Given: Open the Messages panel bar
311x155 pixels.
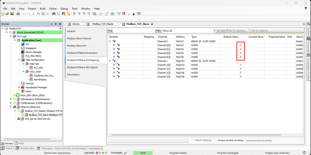Looking at the screenshot, I should point(69,148).
